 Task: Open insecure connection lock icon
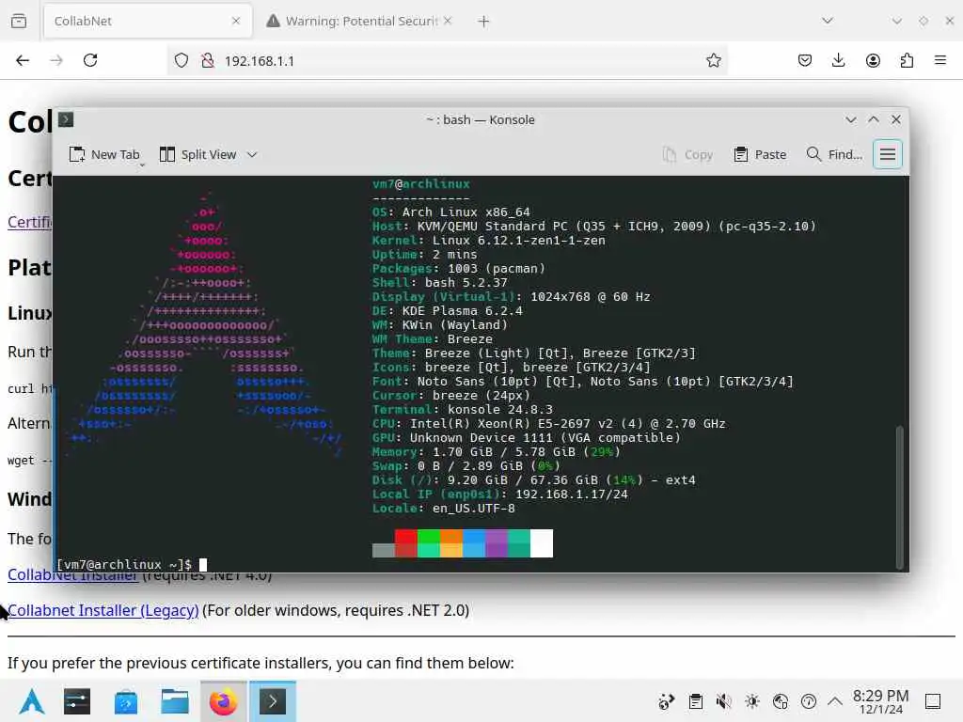208,60
